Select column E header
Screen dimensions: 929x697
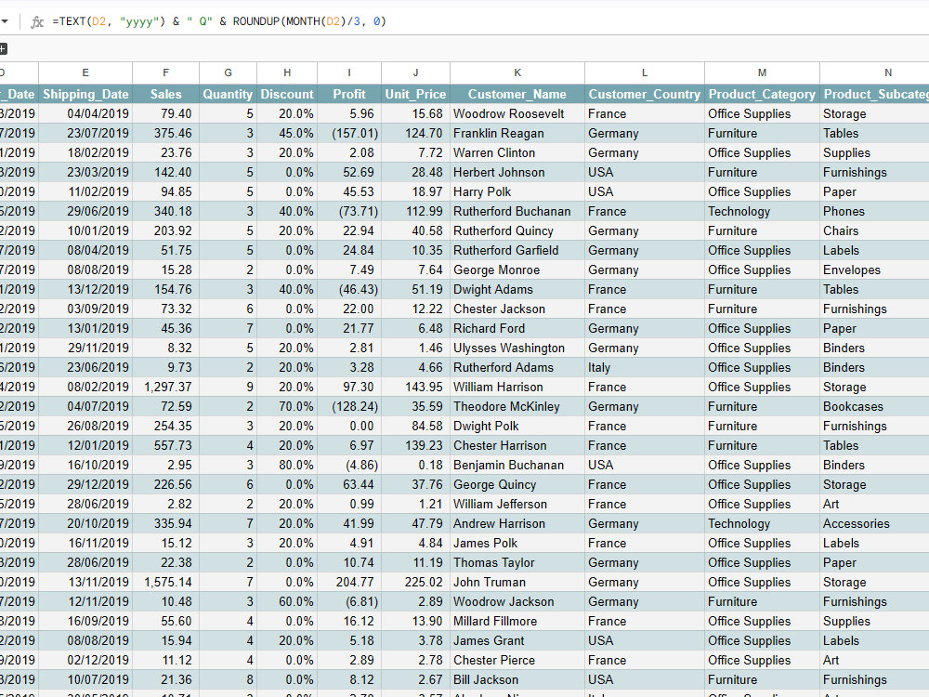[85, 72]
